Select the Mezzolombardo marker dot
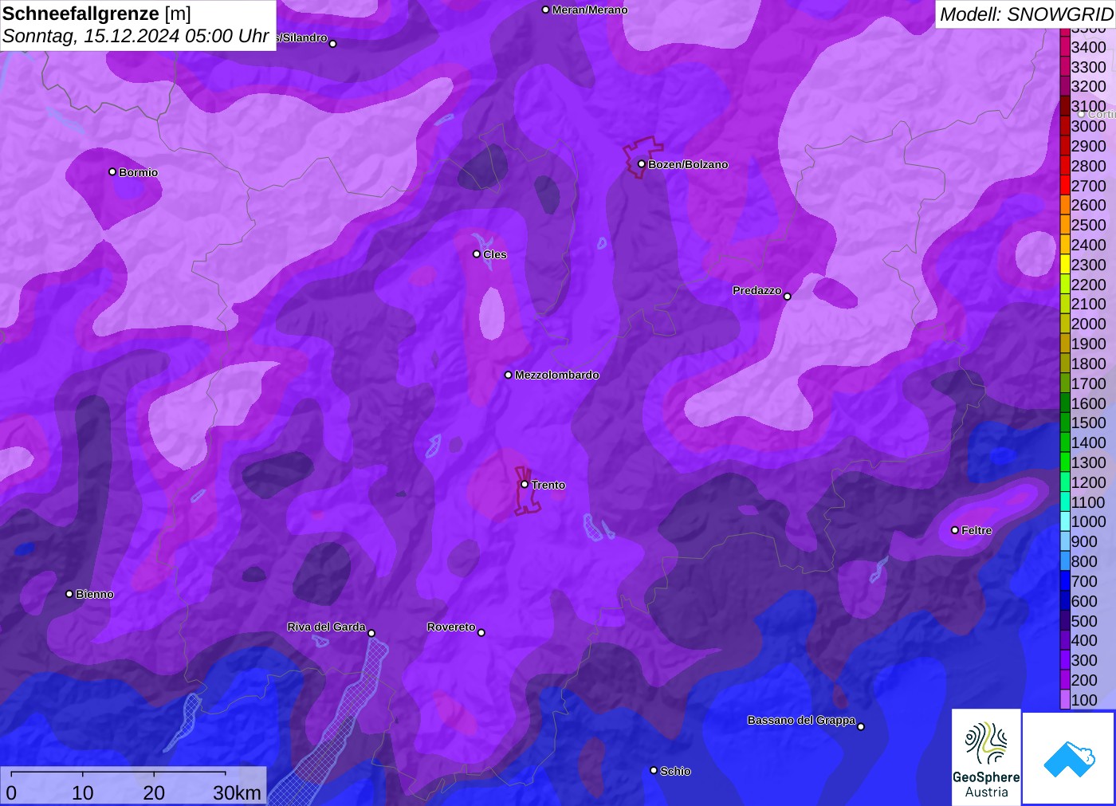The width and height of the screenshot is (1116, 806). point(509,375)
